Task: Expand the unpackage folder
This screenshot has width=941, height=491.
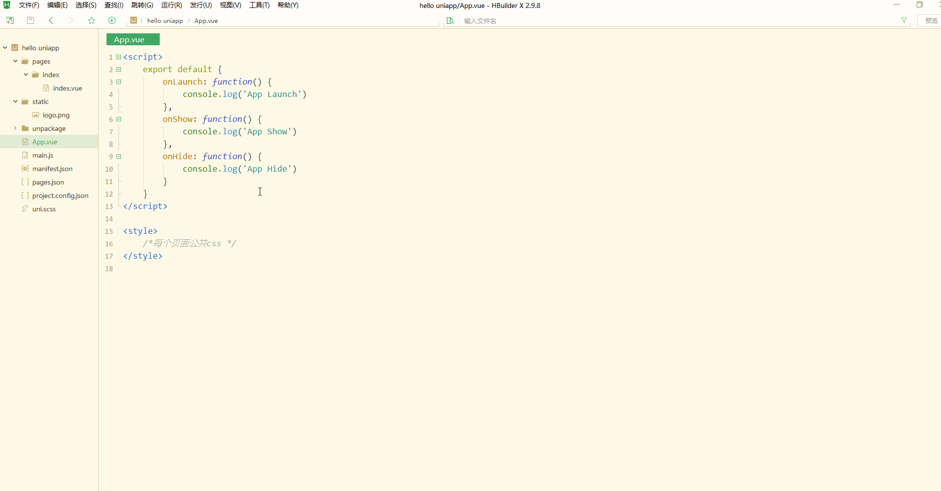Action: 15,128
